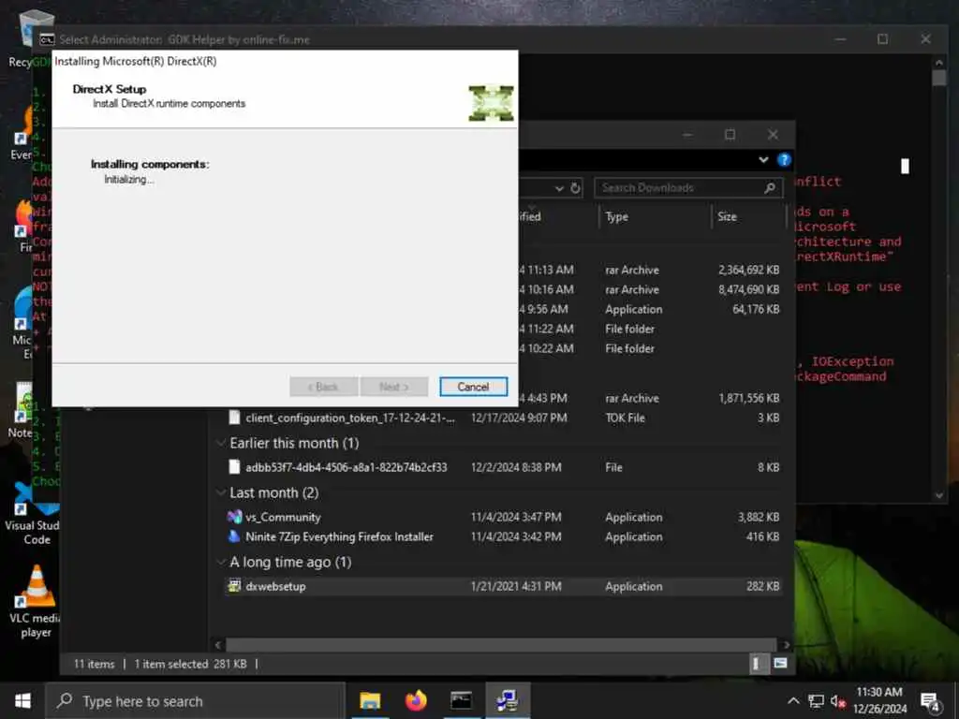
Task: Refresh the Downloads folder
Action: (x=576, y=187)
